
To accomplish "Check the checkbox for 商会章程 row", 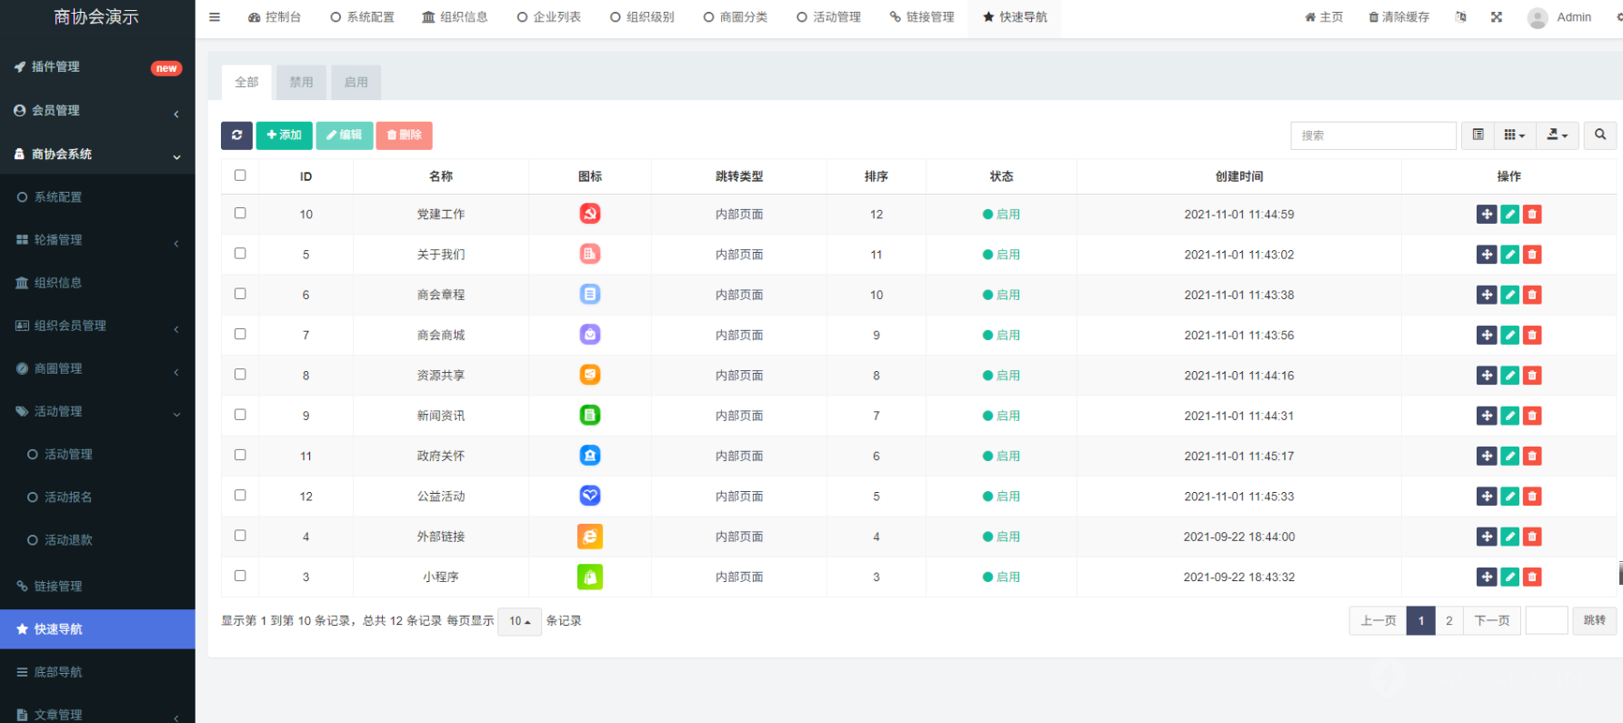I will pyautogui.click(x=240, y=294).
